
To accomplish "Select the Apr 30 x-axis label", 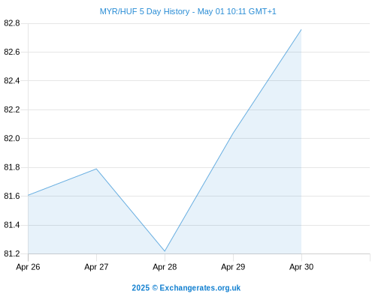I will coord(301,267).
